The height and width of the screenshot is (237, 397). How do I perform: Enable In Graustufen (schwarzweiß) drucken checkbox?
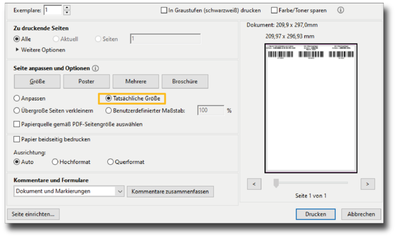pos(164,10)
